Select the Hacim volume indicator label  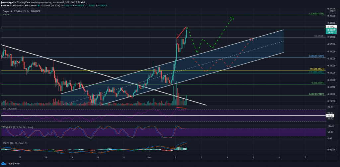(6, 14)
